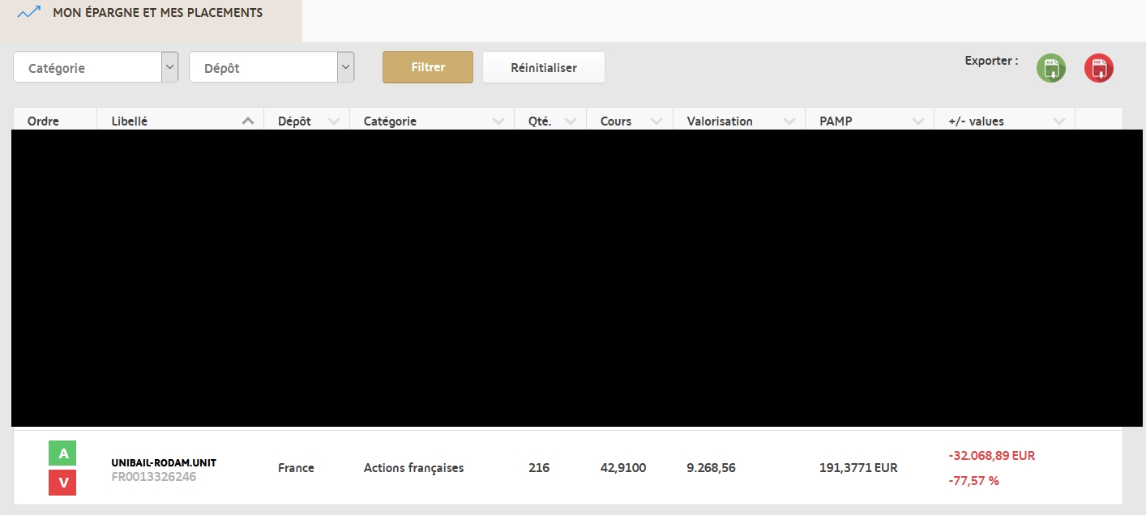The width and height of the screenshot is (1146, 515).
Task: Click the red V sell button for Unibail-Rodam
Action: pyautogui.click(x=62, y=483)
